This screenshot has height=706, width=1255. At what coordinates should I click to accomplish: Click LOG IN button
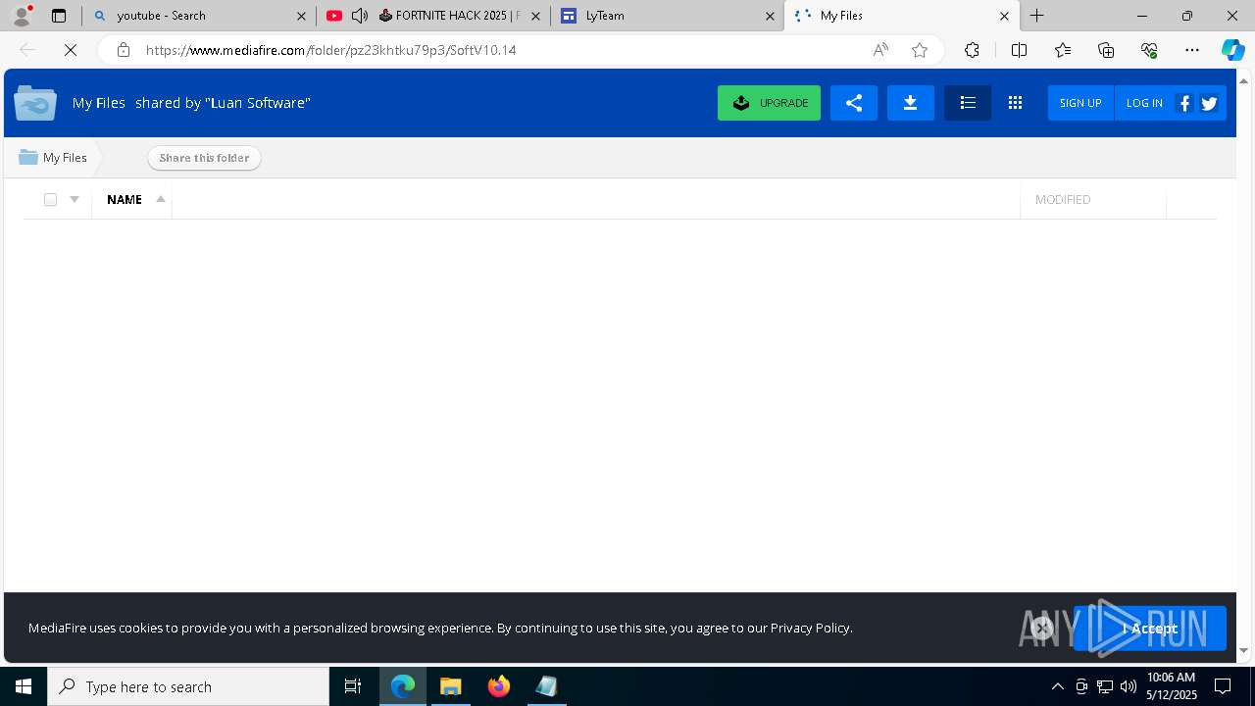click(1144, 103)
